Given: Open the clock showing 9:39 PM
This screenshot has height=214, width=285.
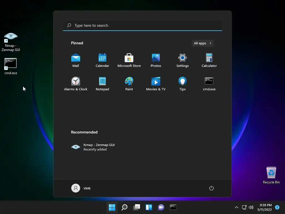Looking at the screenshot, I should 265,207.
